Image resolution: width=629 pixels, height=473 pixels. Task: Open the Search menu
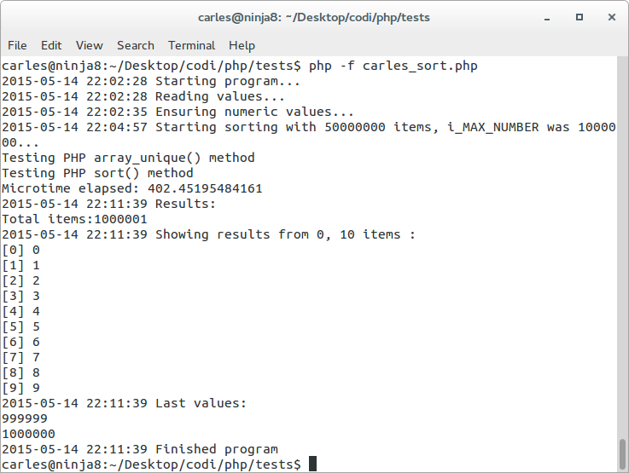click(x=136, y=46)
